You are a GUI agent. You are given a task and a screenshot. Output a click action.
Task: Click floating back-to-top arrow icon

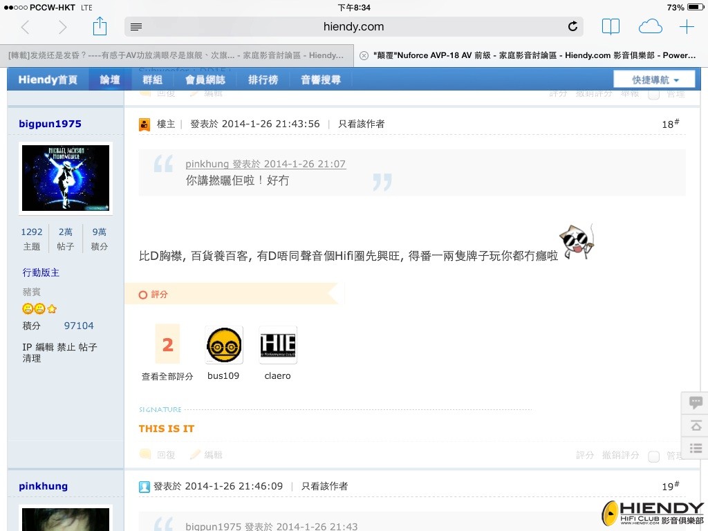(x=696, y=425)
